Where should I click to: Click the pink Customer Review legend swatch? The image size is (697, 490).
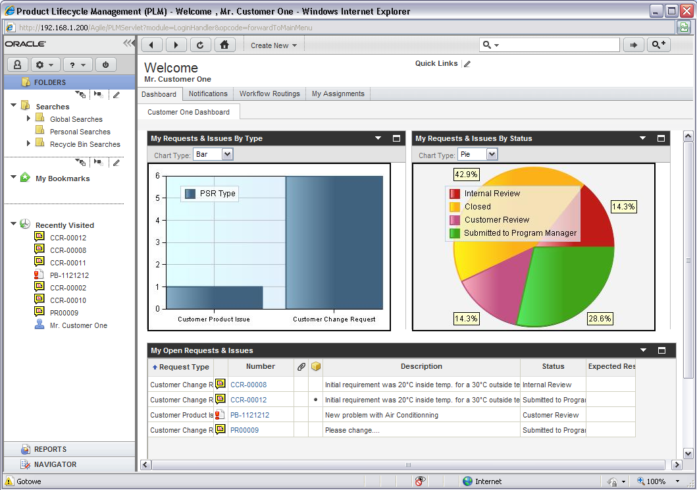[x=455, y=220]
